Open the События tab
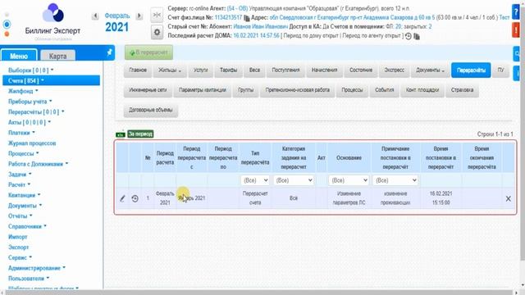Viewport: 525px width, 295px height. [x=384, y=90]
